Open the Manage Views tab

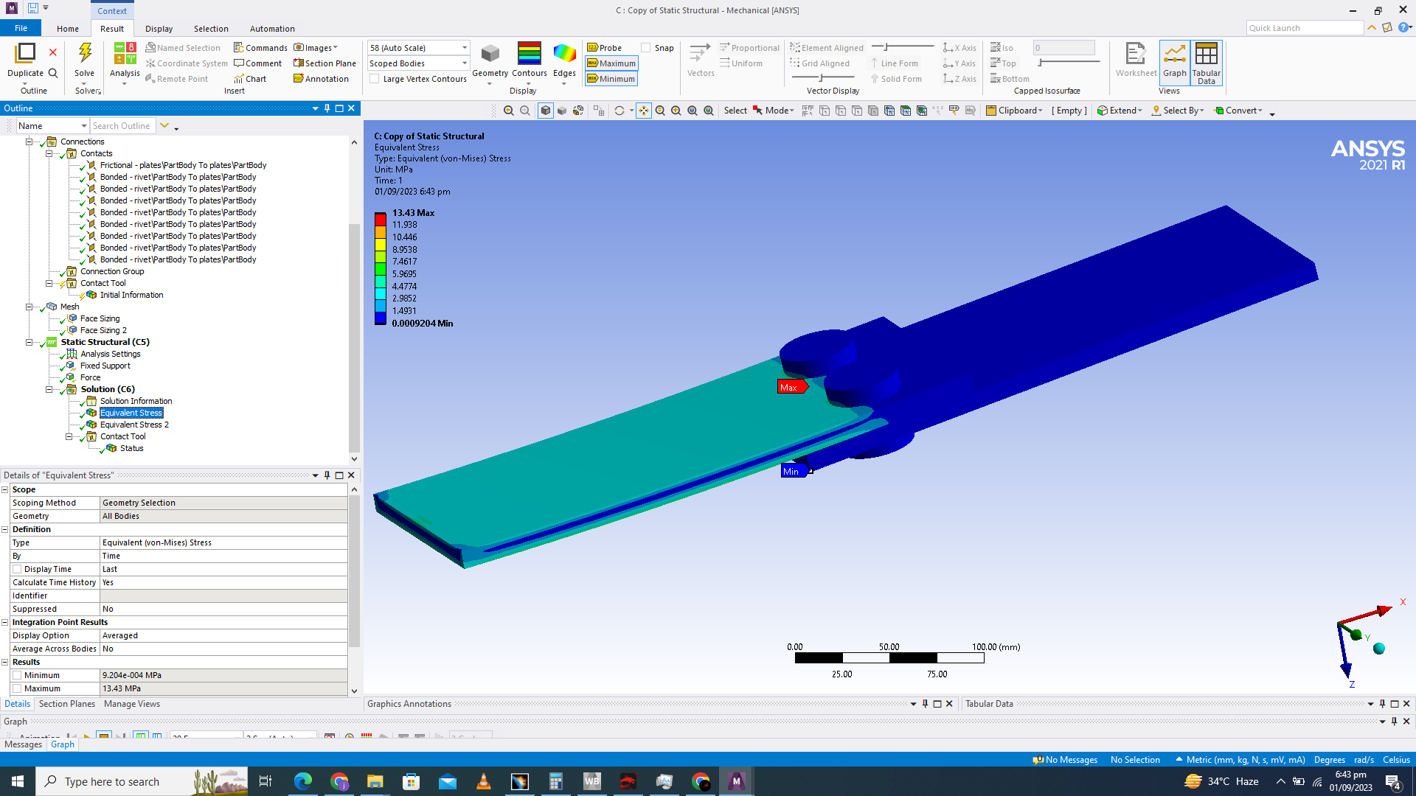(x=132, y=704)
